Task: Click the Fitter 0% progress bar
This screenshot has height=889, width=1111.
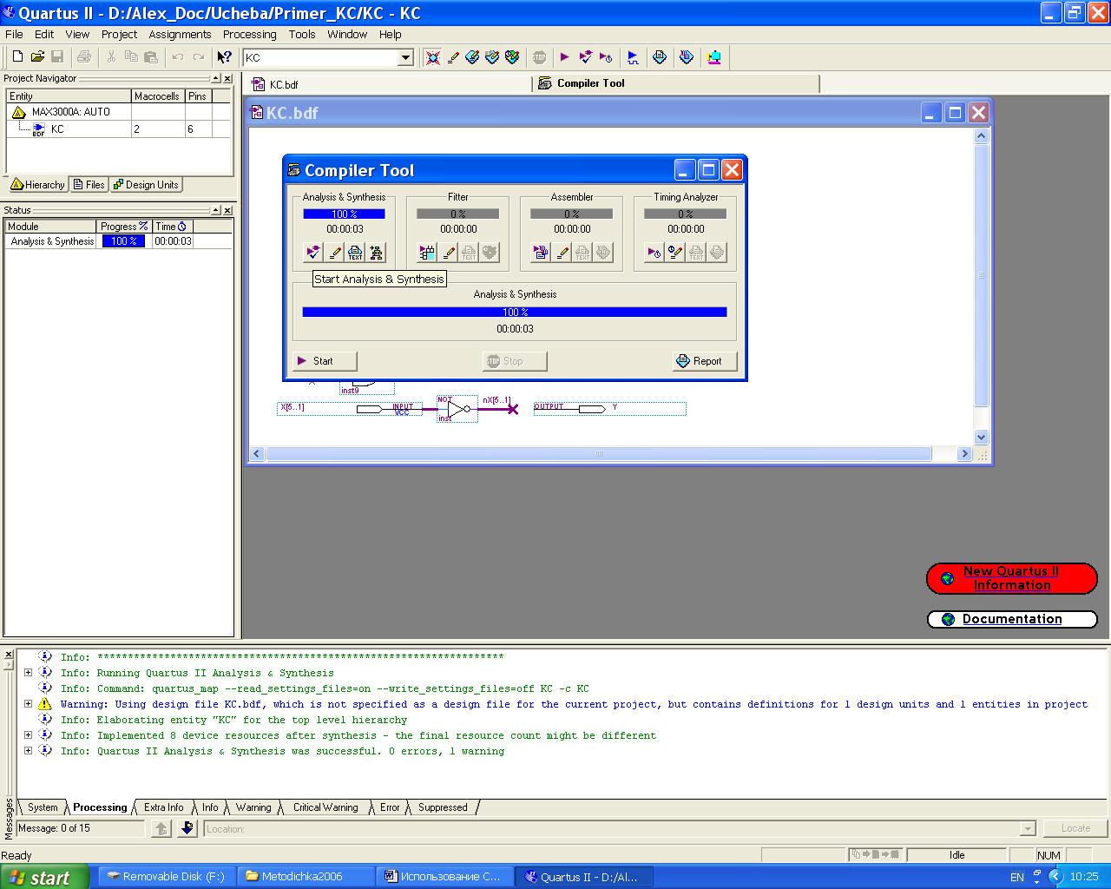Action: [x=457, y=214]
